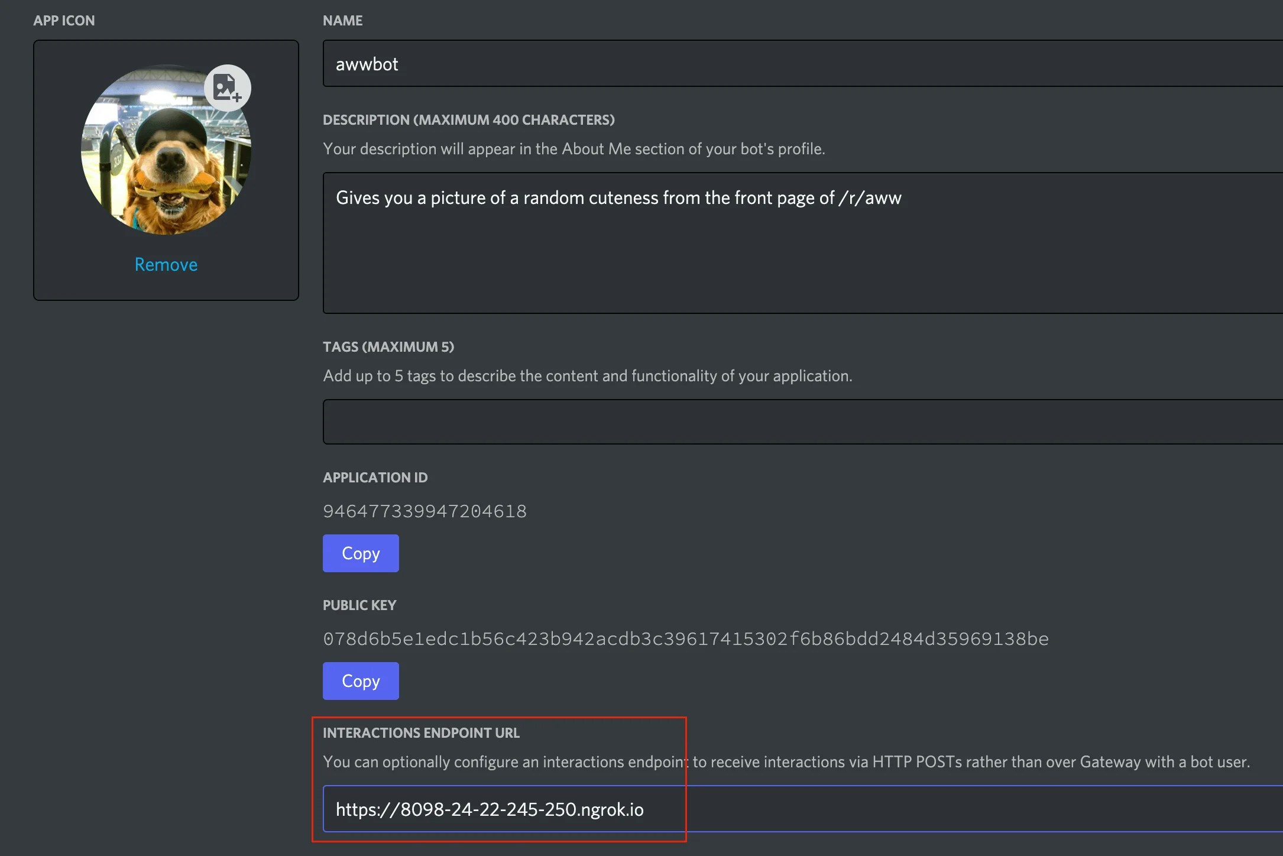Select the Interactions Endpoint URL field
This screenshot has width=1283, height=856.
[x=769, y=809]
